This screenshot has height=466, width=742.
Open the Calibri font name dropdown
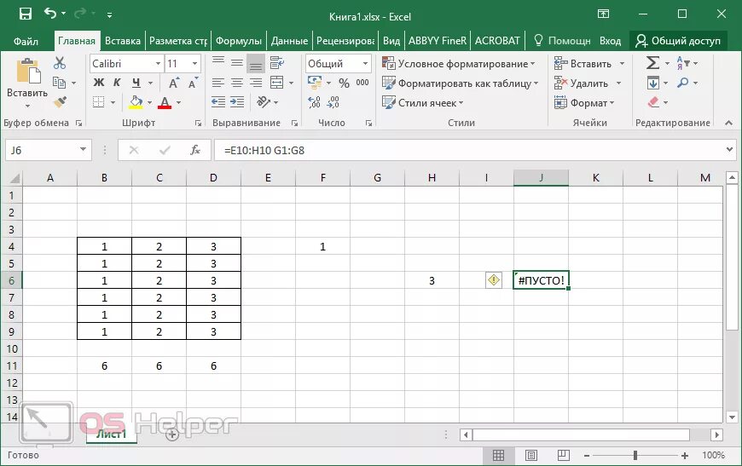(x=159, y=63)
